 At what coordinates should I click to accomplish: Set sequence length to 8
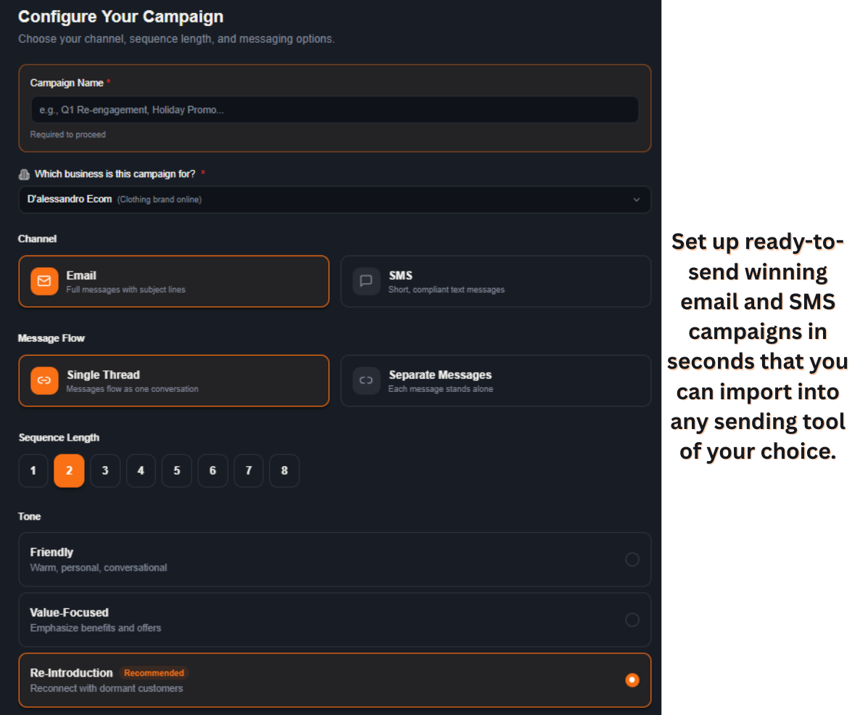click(x=284, y=470)
